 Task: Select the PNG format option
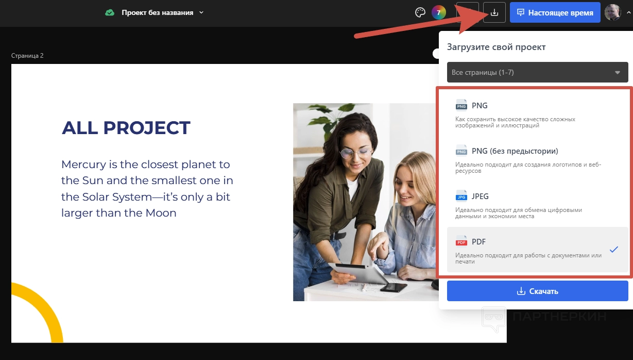tap(538, 113)
